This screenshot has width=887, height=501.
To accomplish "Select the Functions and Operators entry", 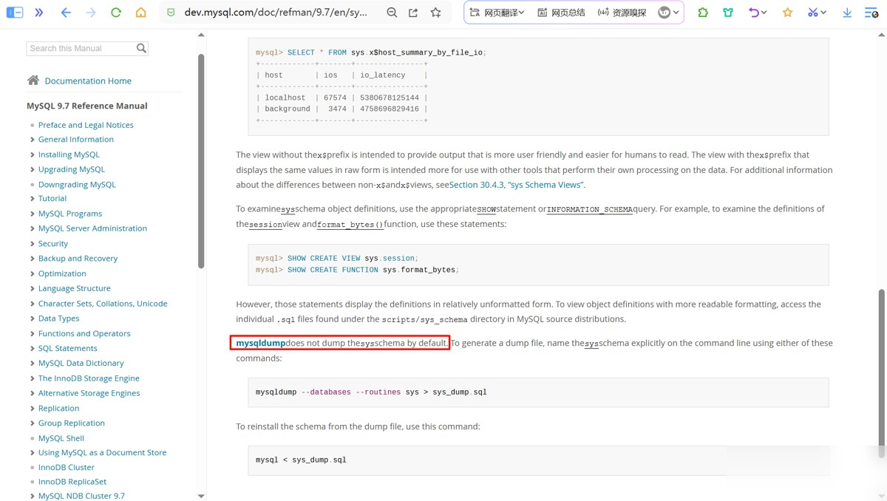I will point(84,333).
